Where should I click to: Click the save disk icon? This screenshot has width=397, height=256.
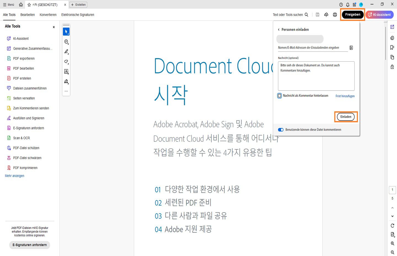[x=318, y=15]
